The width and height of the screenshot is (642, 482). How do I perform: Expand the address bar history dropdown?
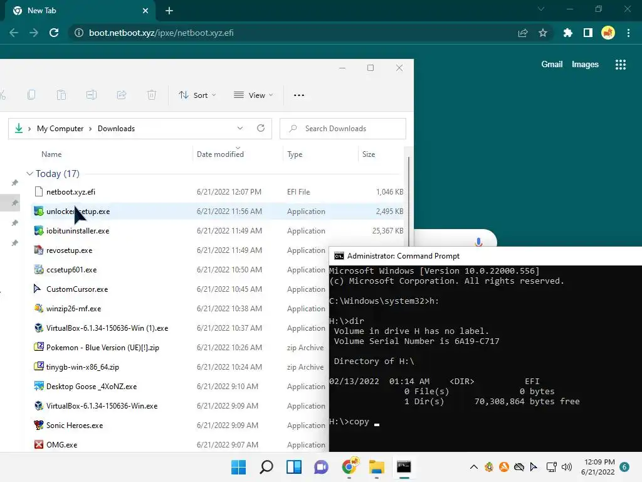[240, 128]
